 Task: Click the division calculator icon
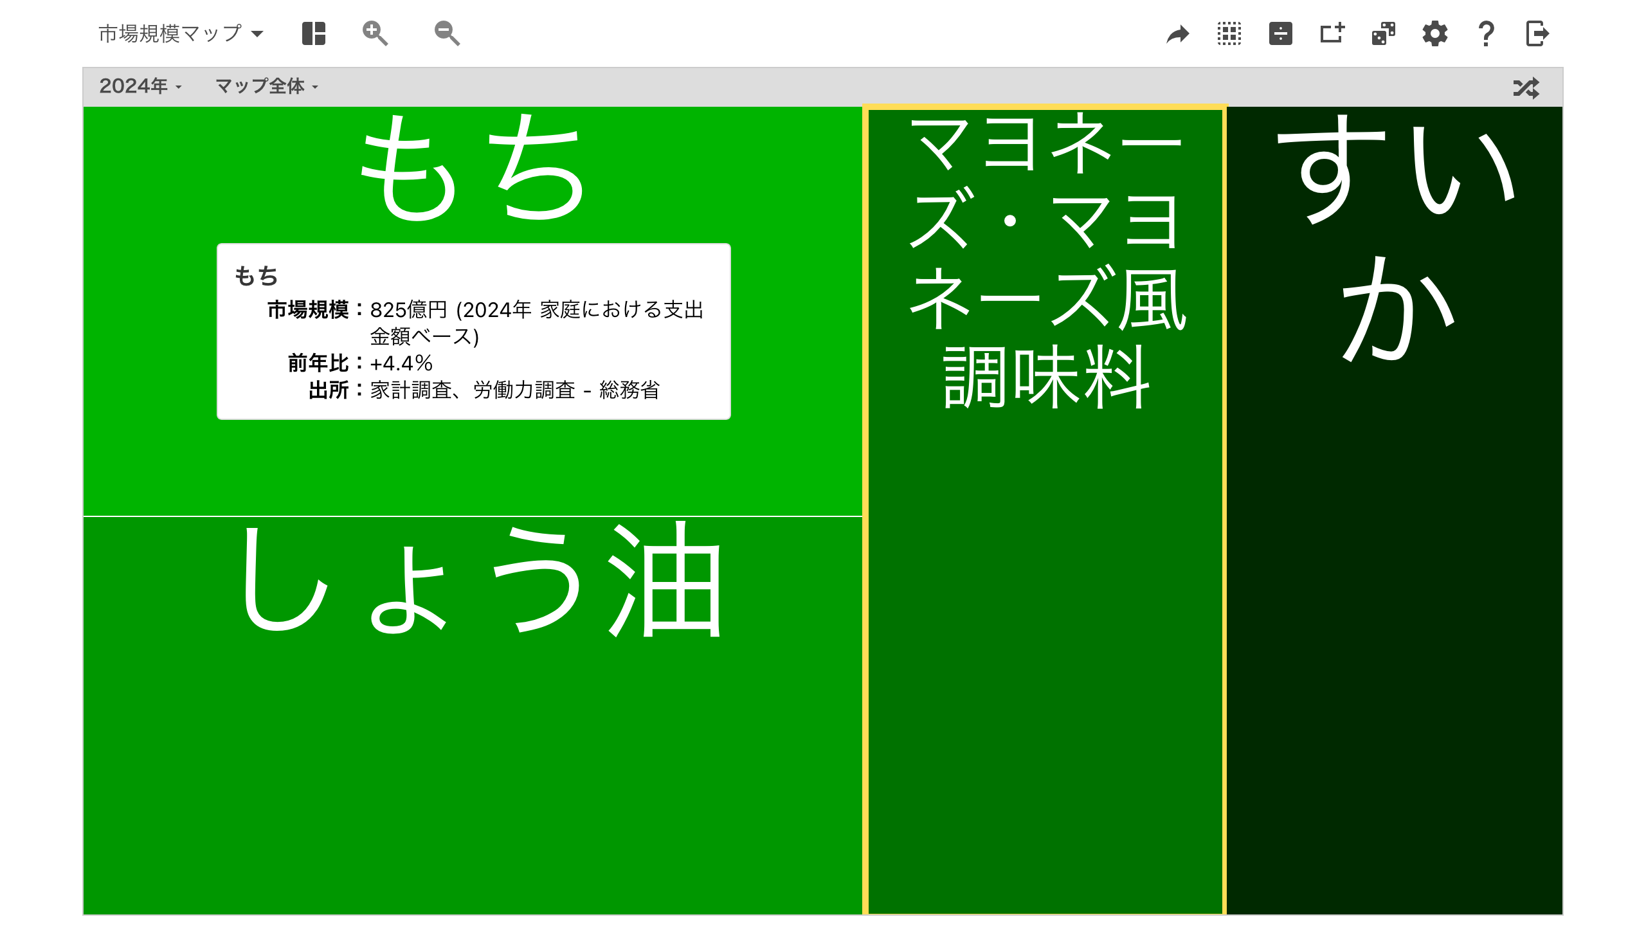1280,33
